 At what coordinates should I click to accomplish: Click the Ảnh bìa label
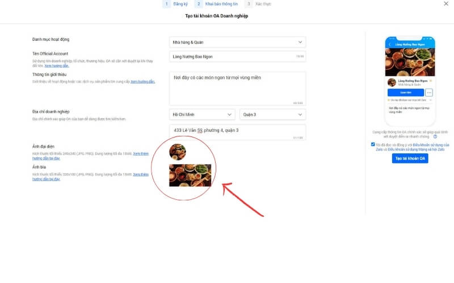click(39, 167)
